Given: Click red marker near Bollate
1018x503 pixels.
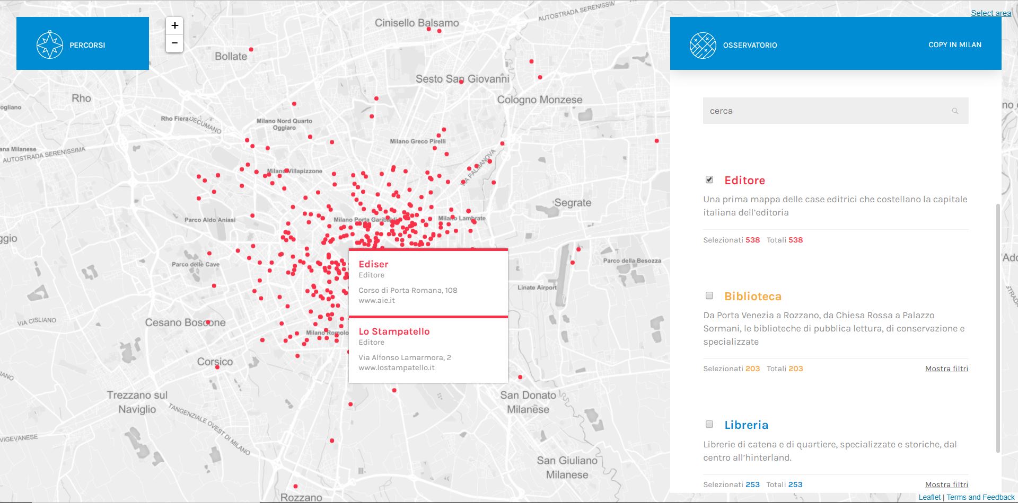Looking at the screenshot, I should pyautogui.click(x=251, y=49).
